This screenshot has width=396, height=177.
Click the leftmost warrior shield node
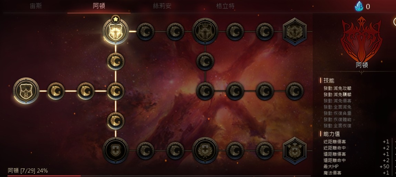click(x=26, y=91)
